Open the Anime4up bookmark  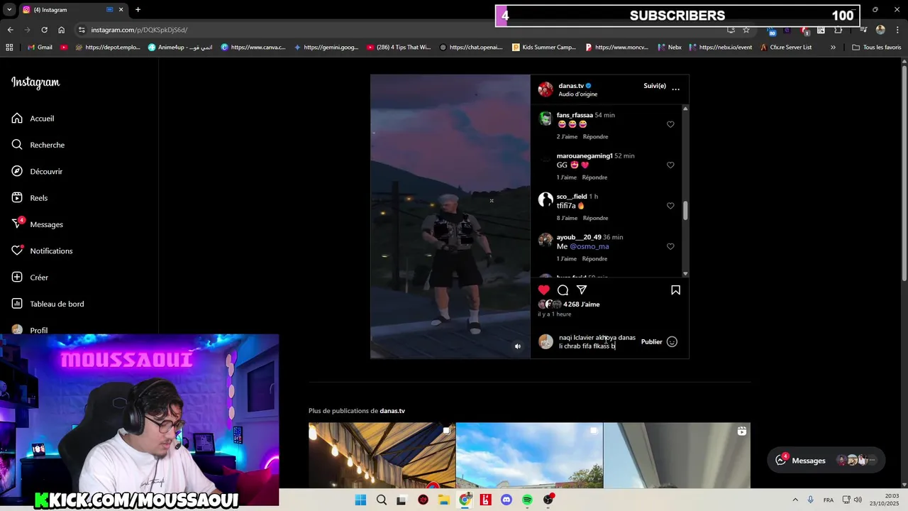point(180,48)
